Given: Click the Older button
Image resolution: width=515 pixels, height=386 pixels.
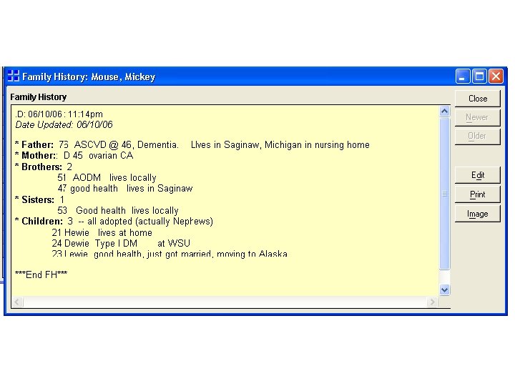Looking at the screenshot, I should pos(478,137).
